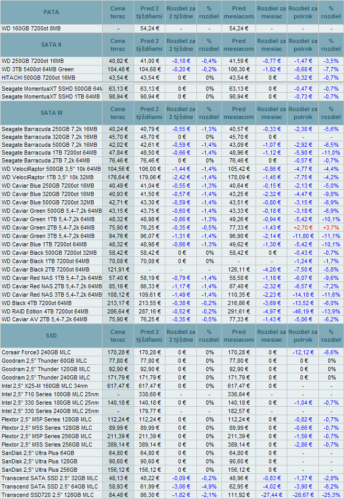Click the -46,19 € half-year difference
Image resolution: width=344 pixels, height=499 pixels.
303,311
